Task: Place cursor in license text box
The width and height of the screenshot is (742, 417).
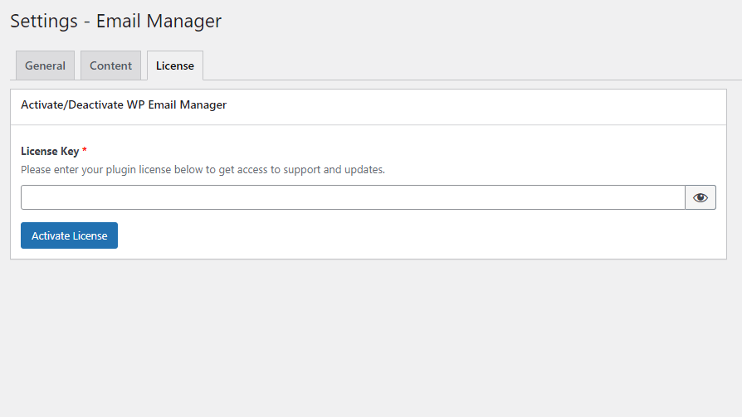Action: pos(353,197)
